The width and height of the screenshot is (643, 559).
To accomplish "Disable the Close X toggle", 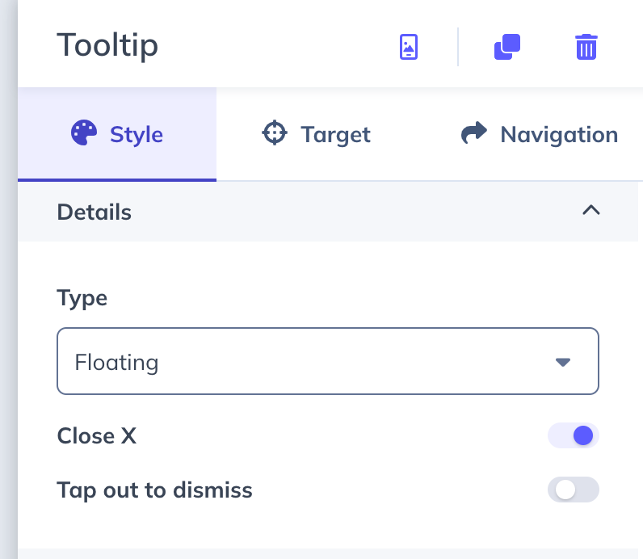I will point(574,436).
